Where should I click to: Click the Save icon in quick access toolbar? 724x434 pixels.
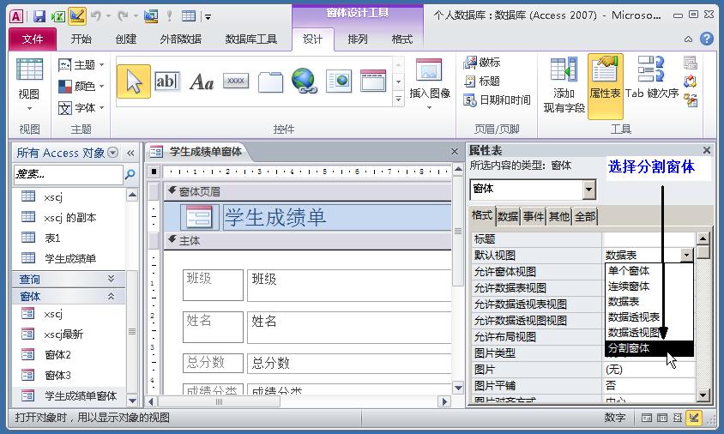[39, 16]
